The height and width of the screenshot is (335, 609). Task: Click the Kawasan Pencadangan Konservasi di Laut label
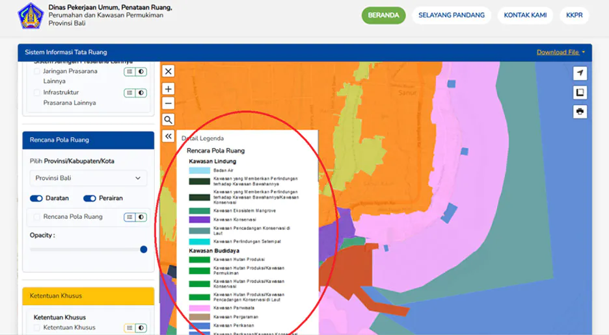[x=252, y=230]
